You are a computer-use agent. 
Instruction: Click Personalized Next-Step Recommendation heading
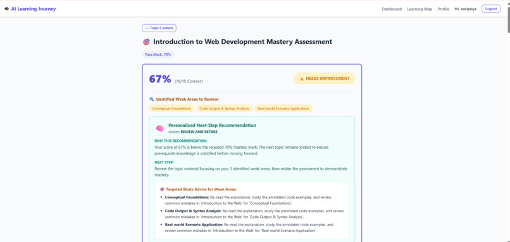coord(212,125)
